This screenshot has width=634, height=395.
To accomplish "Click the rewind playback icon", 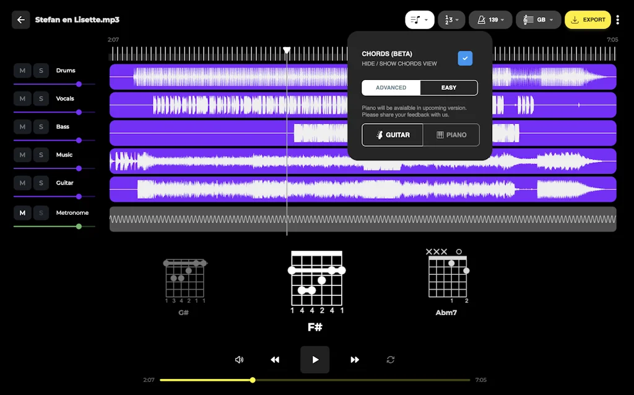I will tap(275, 359).
